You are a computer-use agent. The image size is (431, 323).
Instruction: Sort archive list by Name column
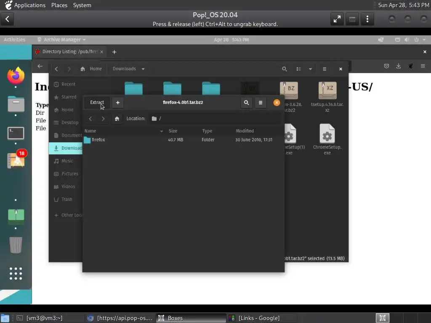pos(124,131)
